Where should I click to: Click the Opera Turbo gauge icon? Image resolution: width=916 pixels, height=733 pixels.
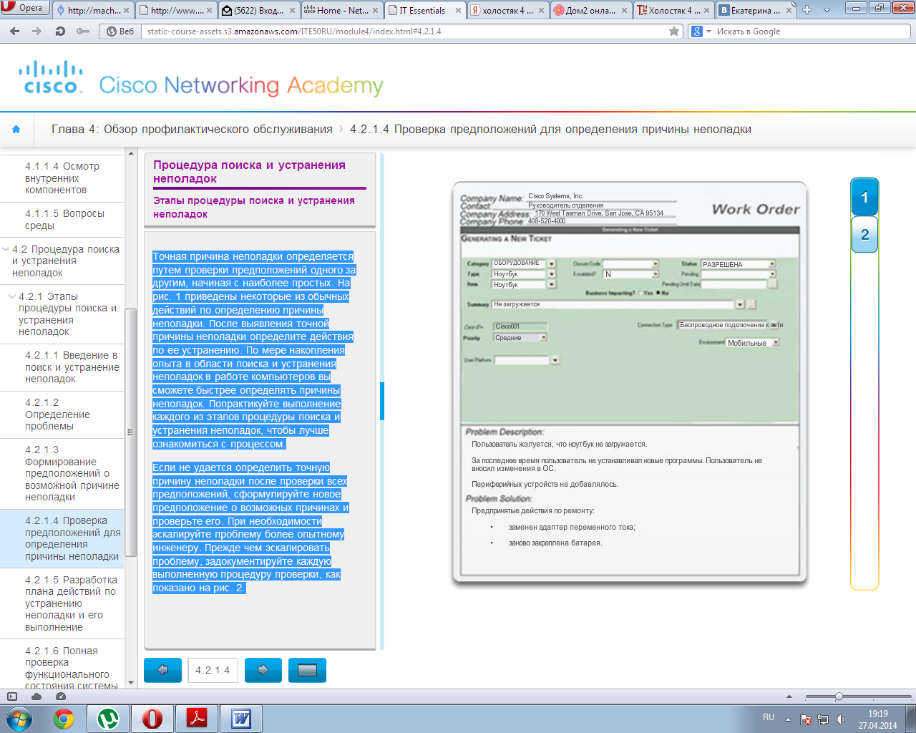61,696
